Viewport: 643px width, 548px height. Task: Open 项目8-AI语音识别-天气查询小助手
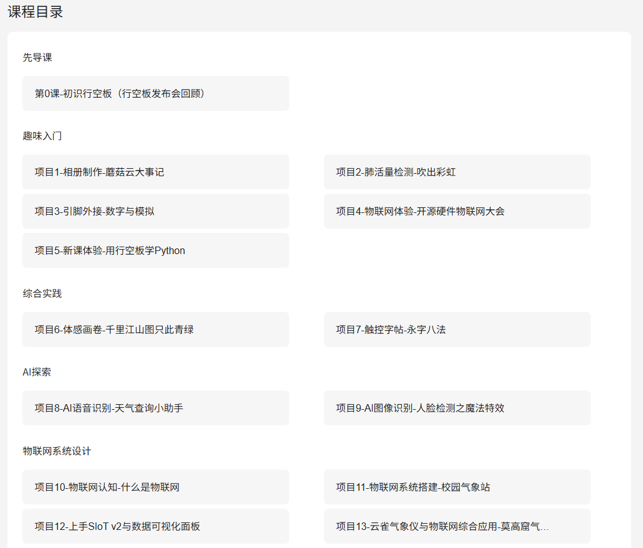(x=155, y=408)
